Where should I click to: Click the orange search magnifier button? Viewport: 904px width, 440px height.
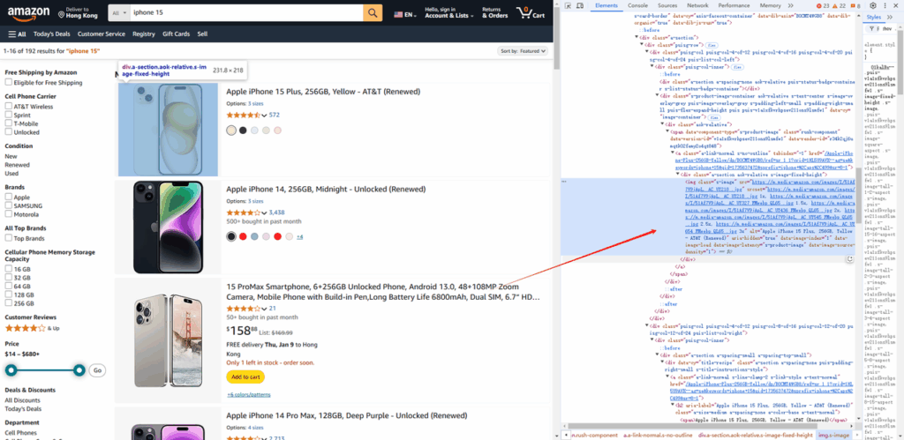pyautogui.click(x=373, y=12)
